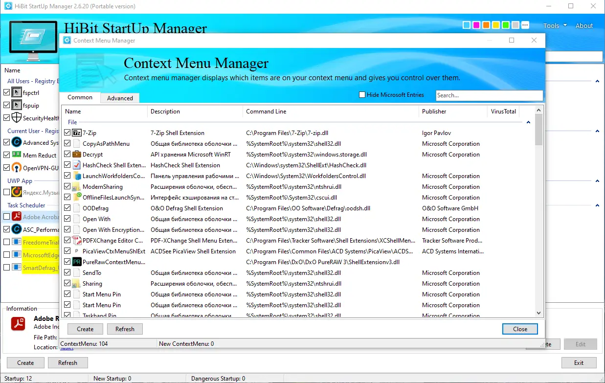
Task: Click Create in main StartUp Manager window
Action: click(x=25, y=363)
